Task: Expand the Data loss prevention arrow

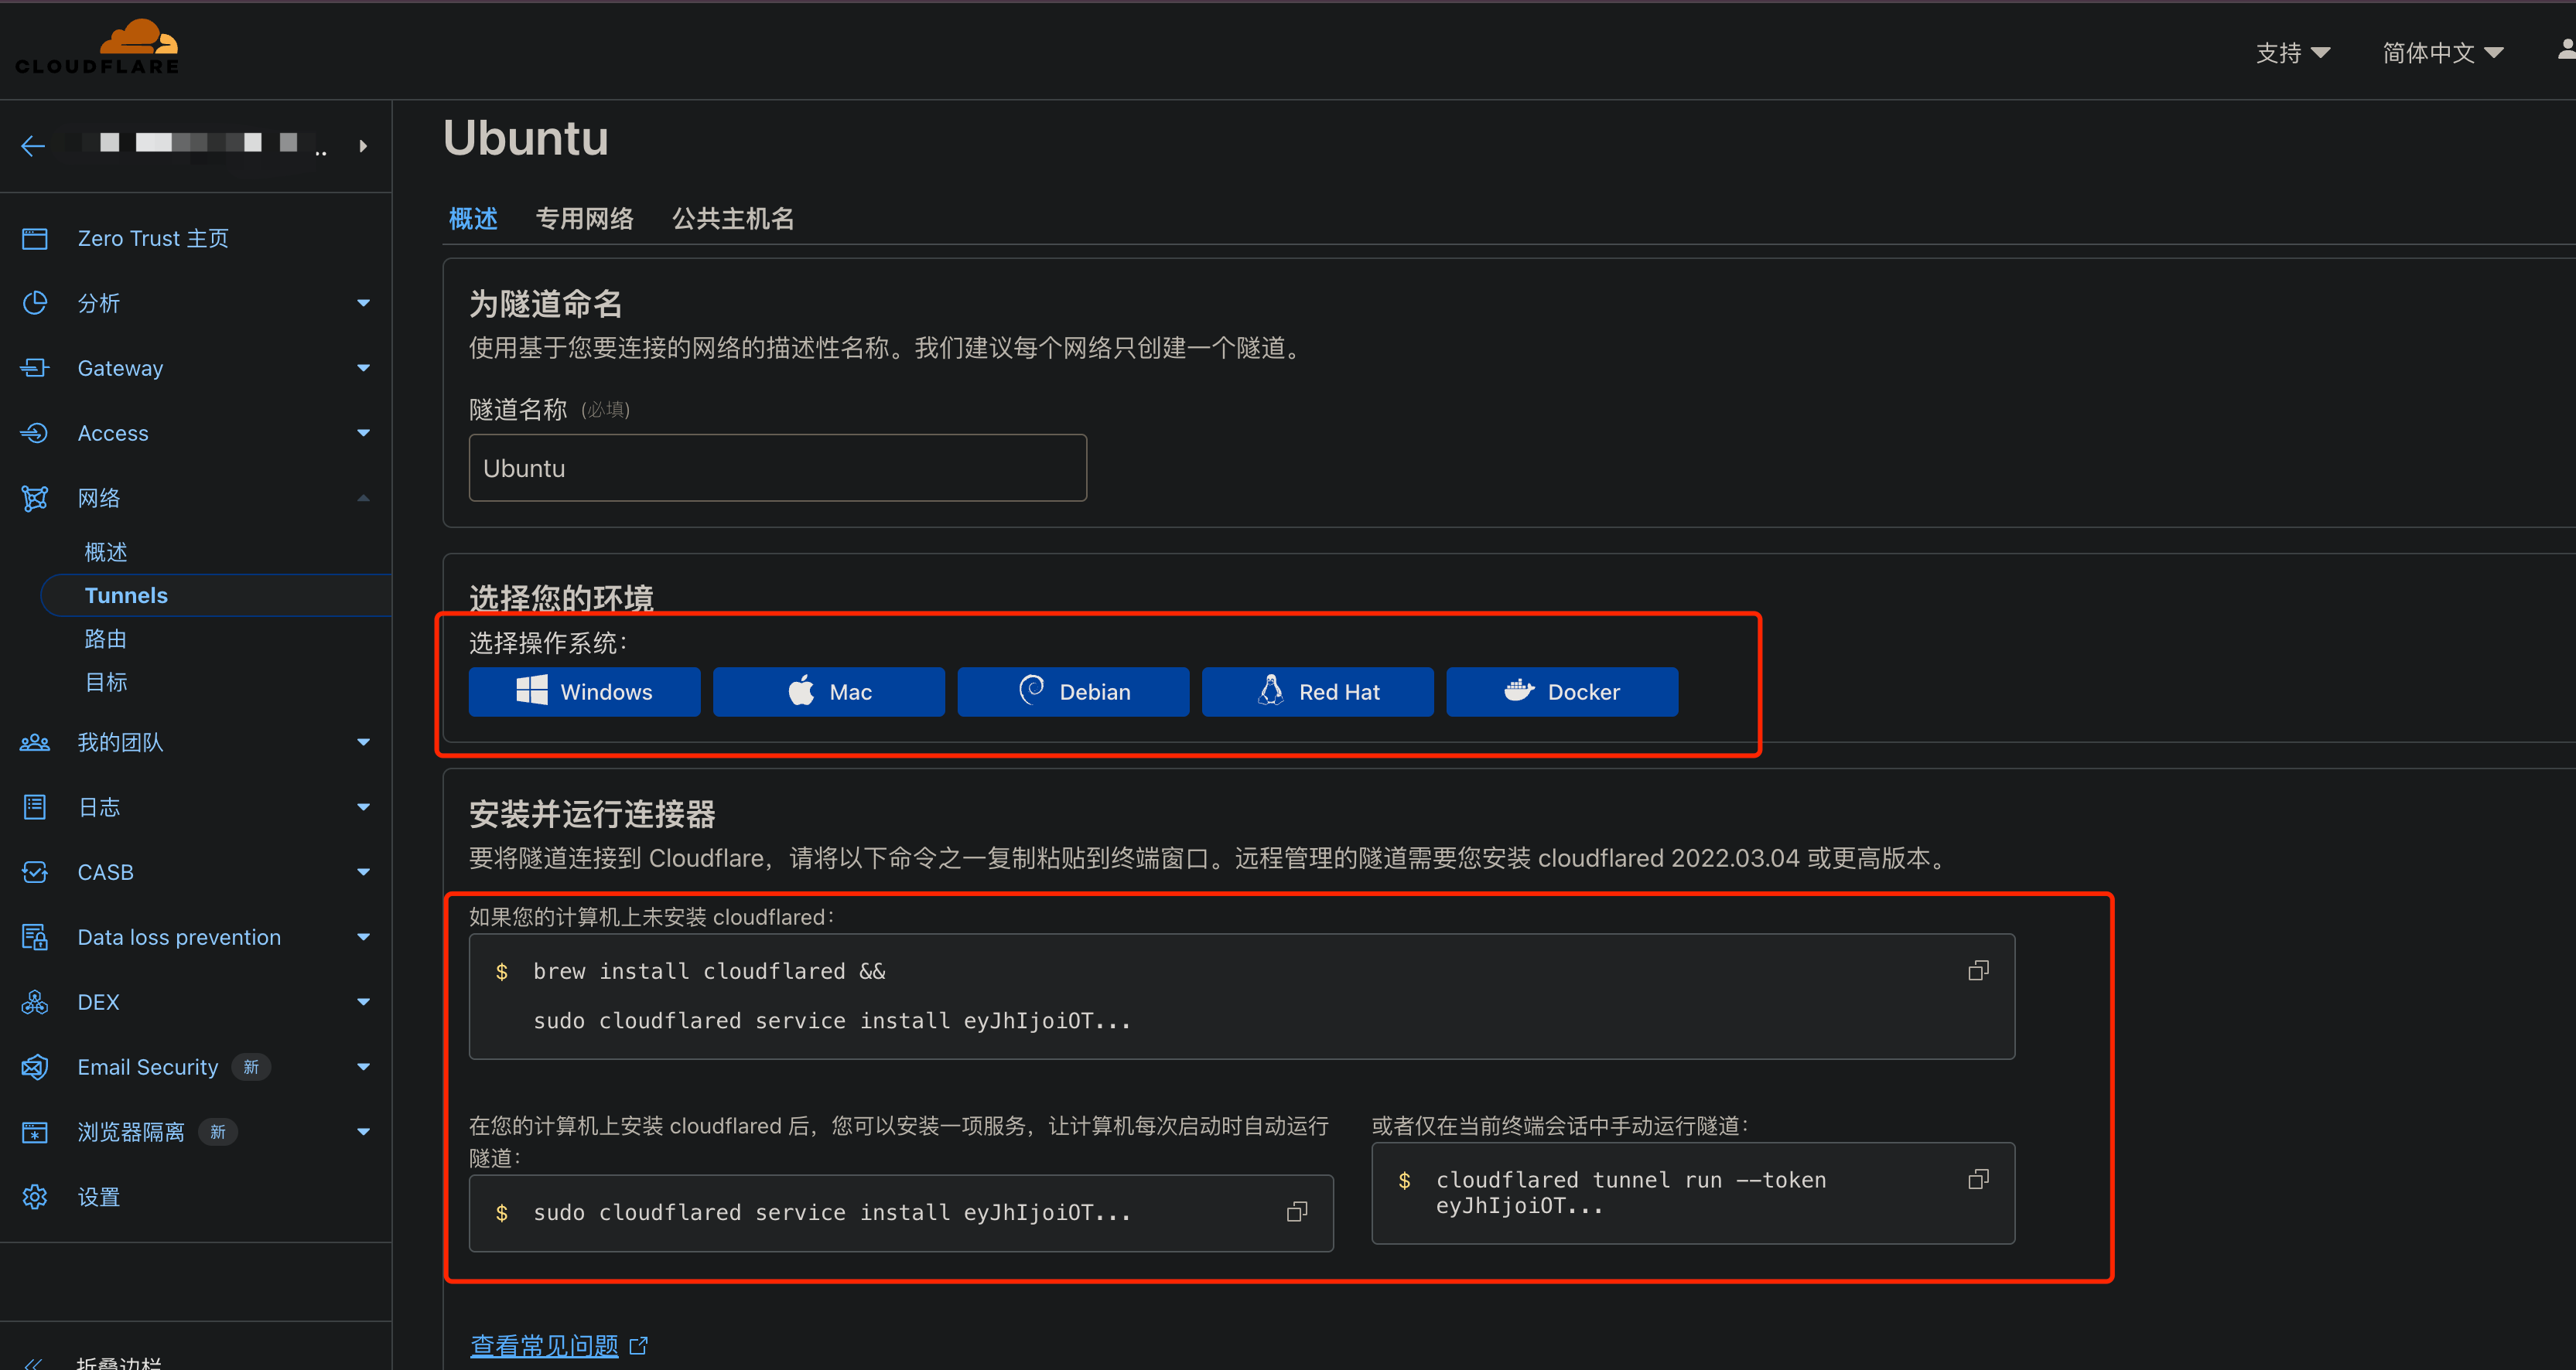Action: coord(364,937)
